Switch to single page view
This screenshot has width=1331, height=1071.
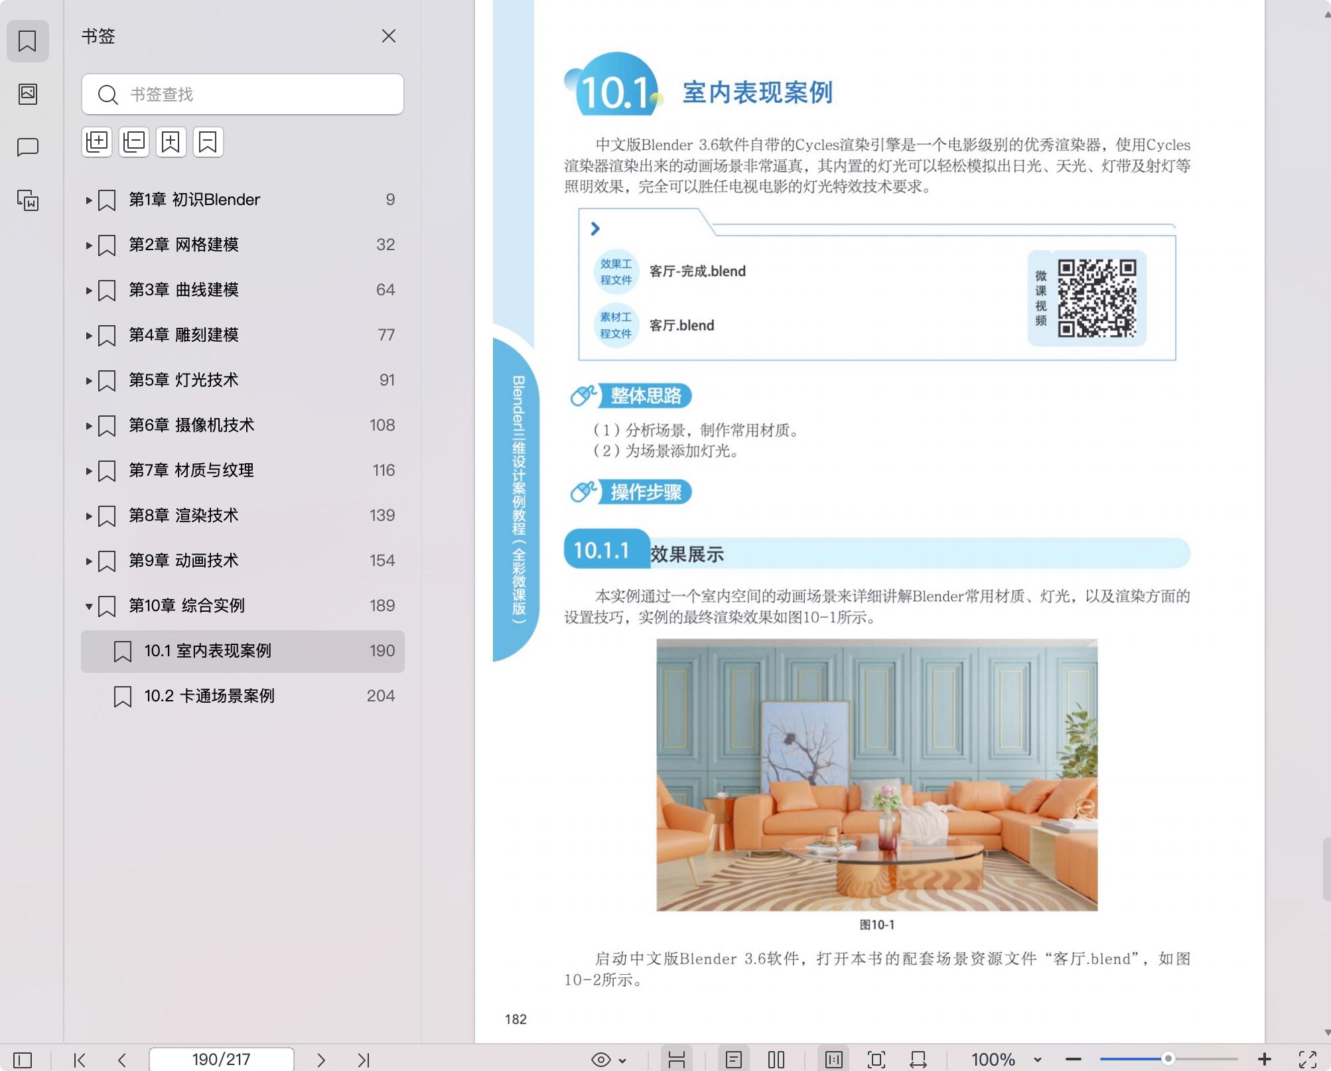[734, 1060]
